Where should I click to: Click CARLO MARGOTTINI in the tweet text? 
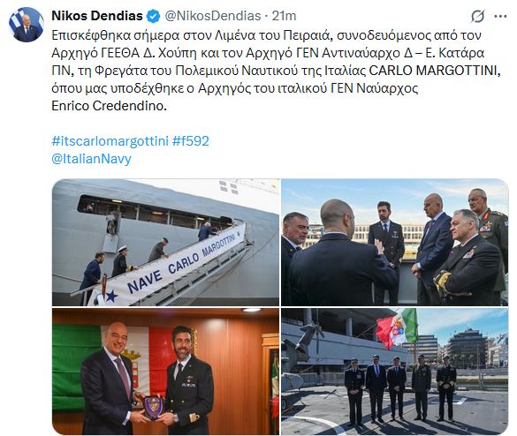435,71
